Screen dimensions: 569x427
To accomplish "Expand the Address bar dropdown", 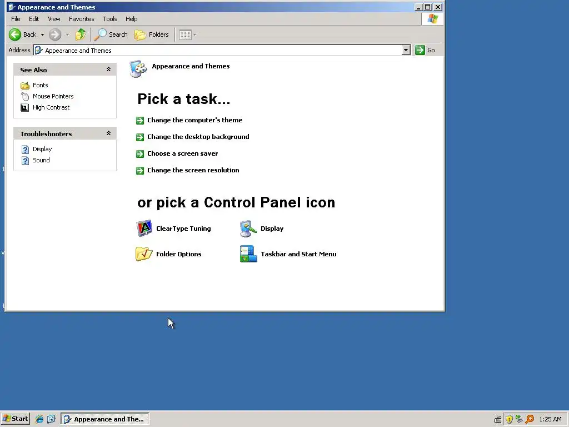I will point(406,50).
